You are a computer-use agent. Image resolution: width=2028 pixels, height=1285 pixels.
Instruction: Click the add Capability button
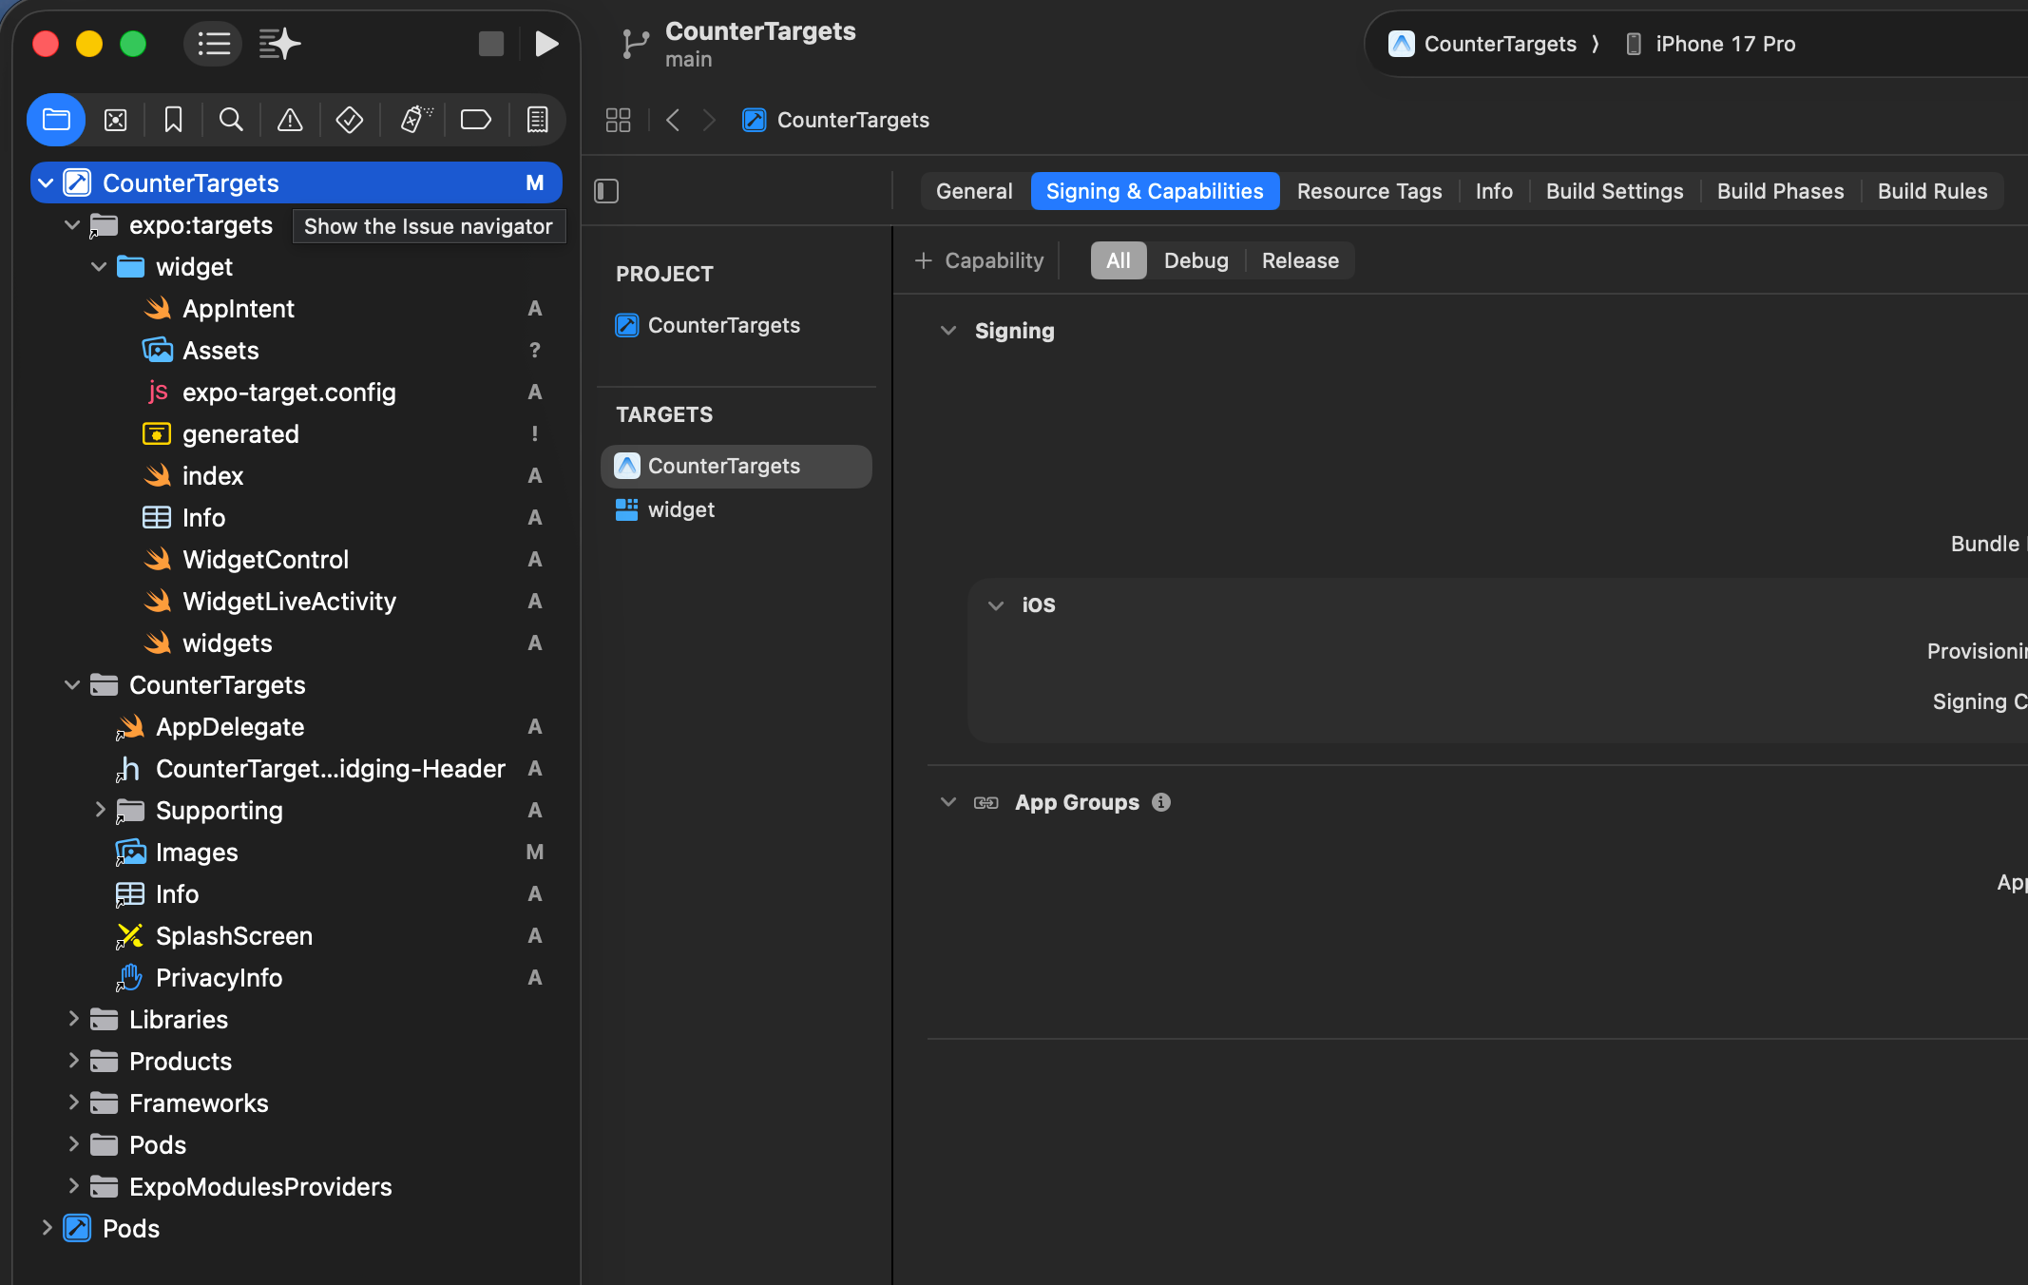pos(979,260)
